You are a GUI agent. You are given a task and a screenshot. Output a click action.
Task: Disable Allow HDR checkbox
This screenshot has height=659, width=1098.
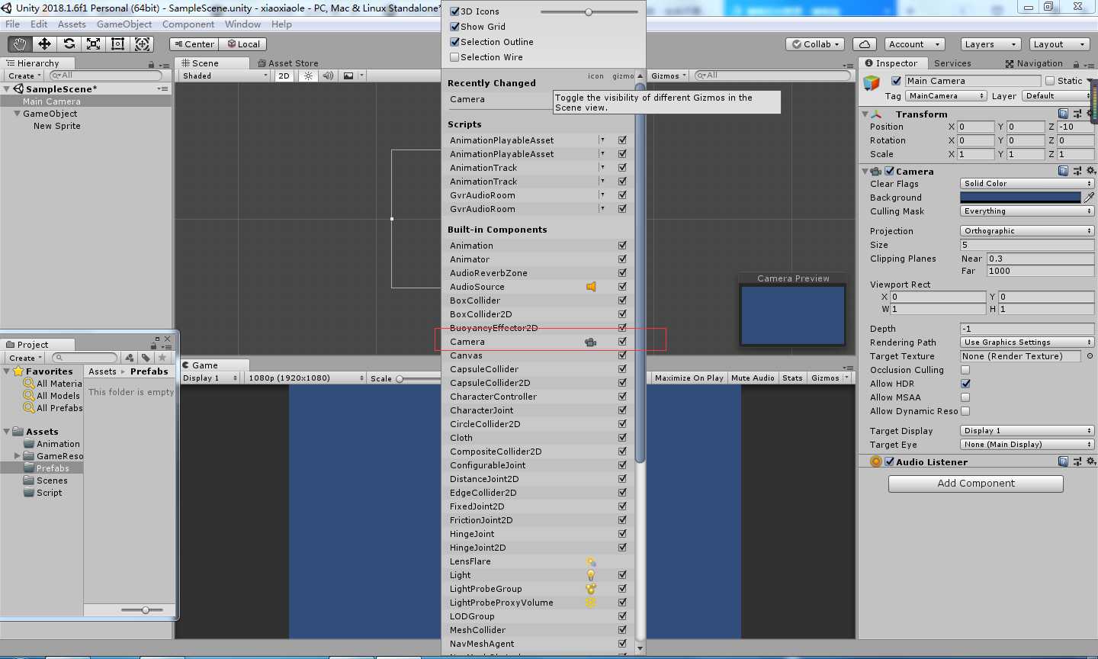[965, 384]
